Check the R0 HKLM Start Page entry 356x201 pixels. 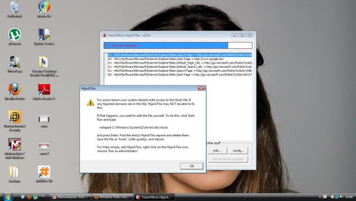tap(106, 74)
